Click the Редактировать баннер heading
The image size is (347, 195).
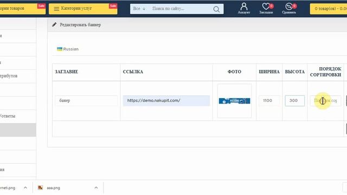80,25
